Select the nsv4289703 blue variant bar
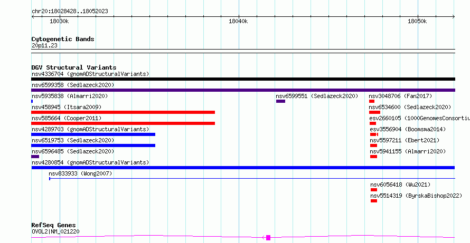Image resolution: width=470 pixels, height=243 pixels. (x=93, y=134)
